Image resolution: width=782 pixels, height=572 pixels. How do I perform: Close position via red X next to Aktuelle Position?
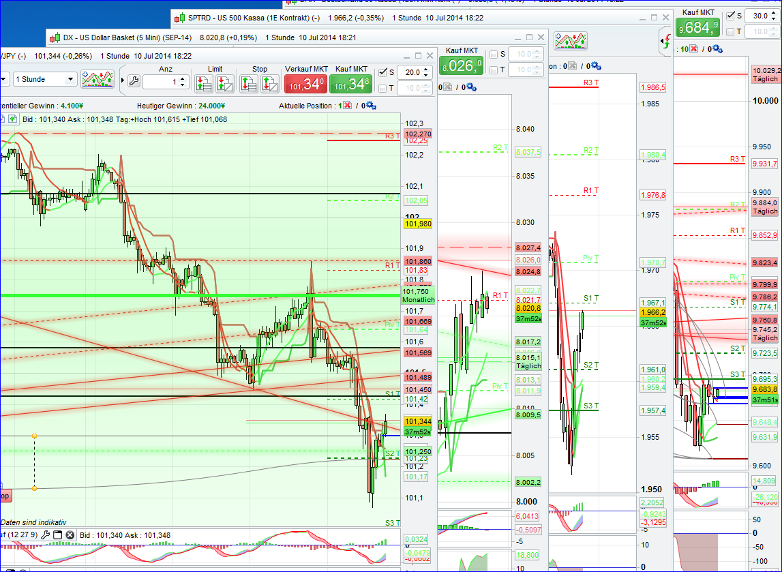[346, 104]
